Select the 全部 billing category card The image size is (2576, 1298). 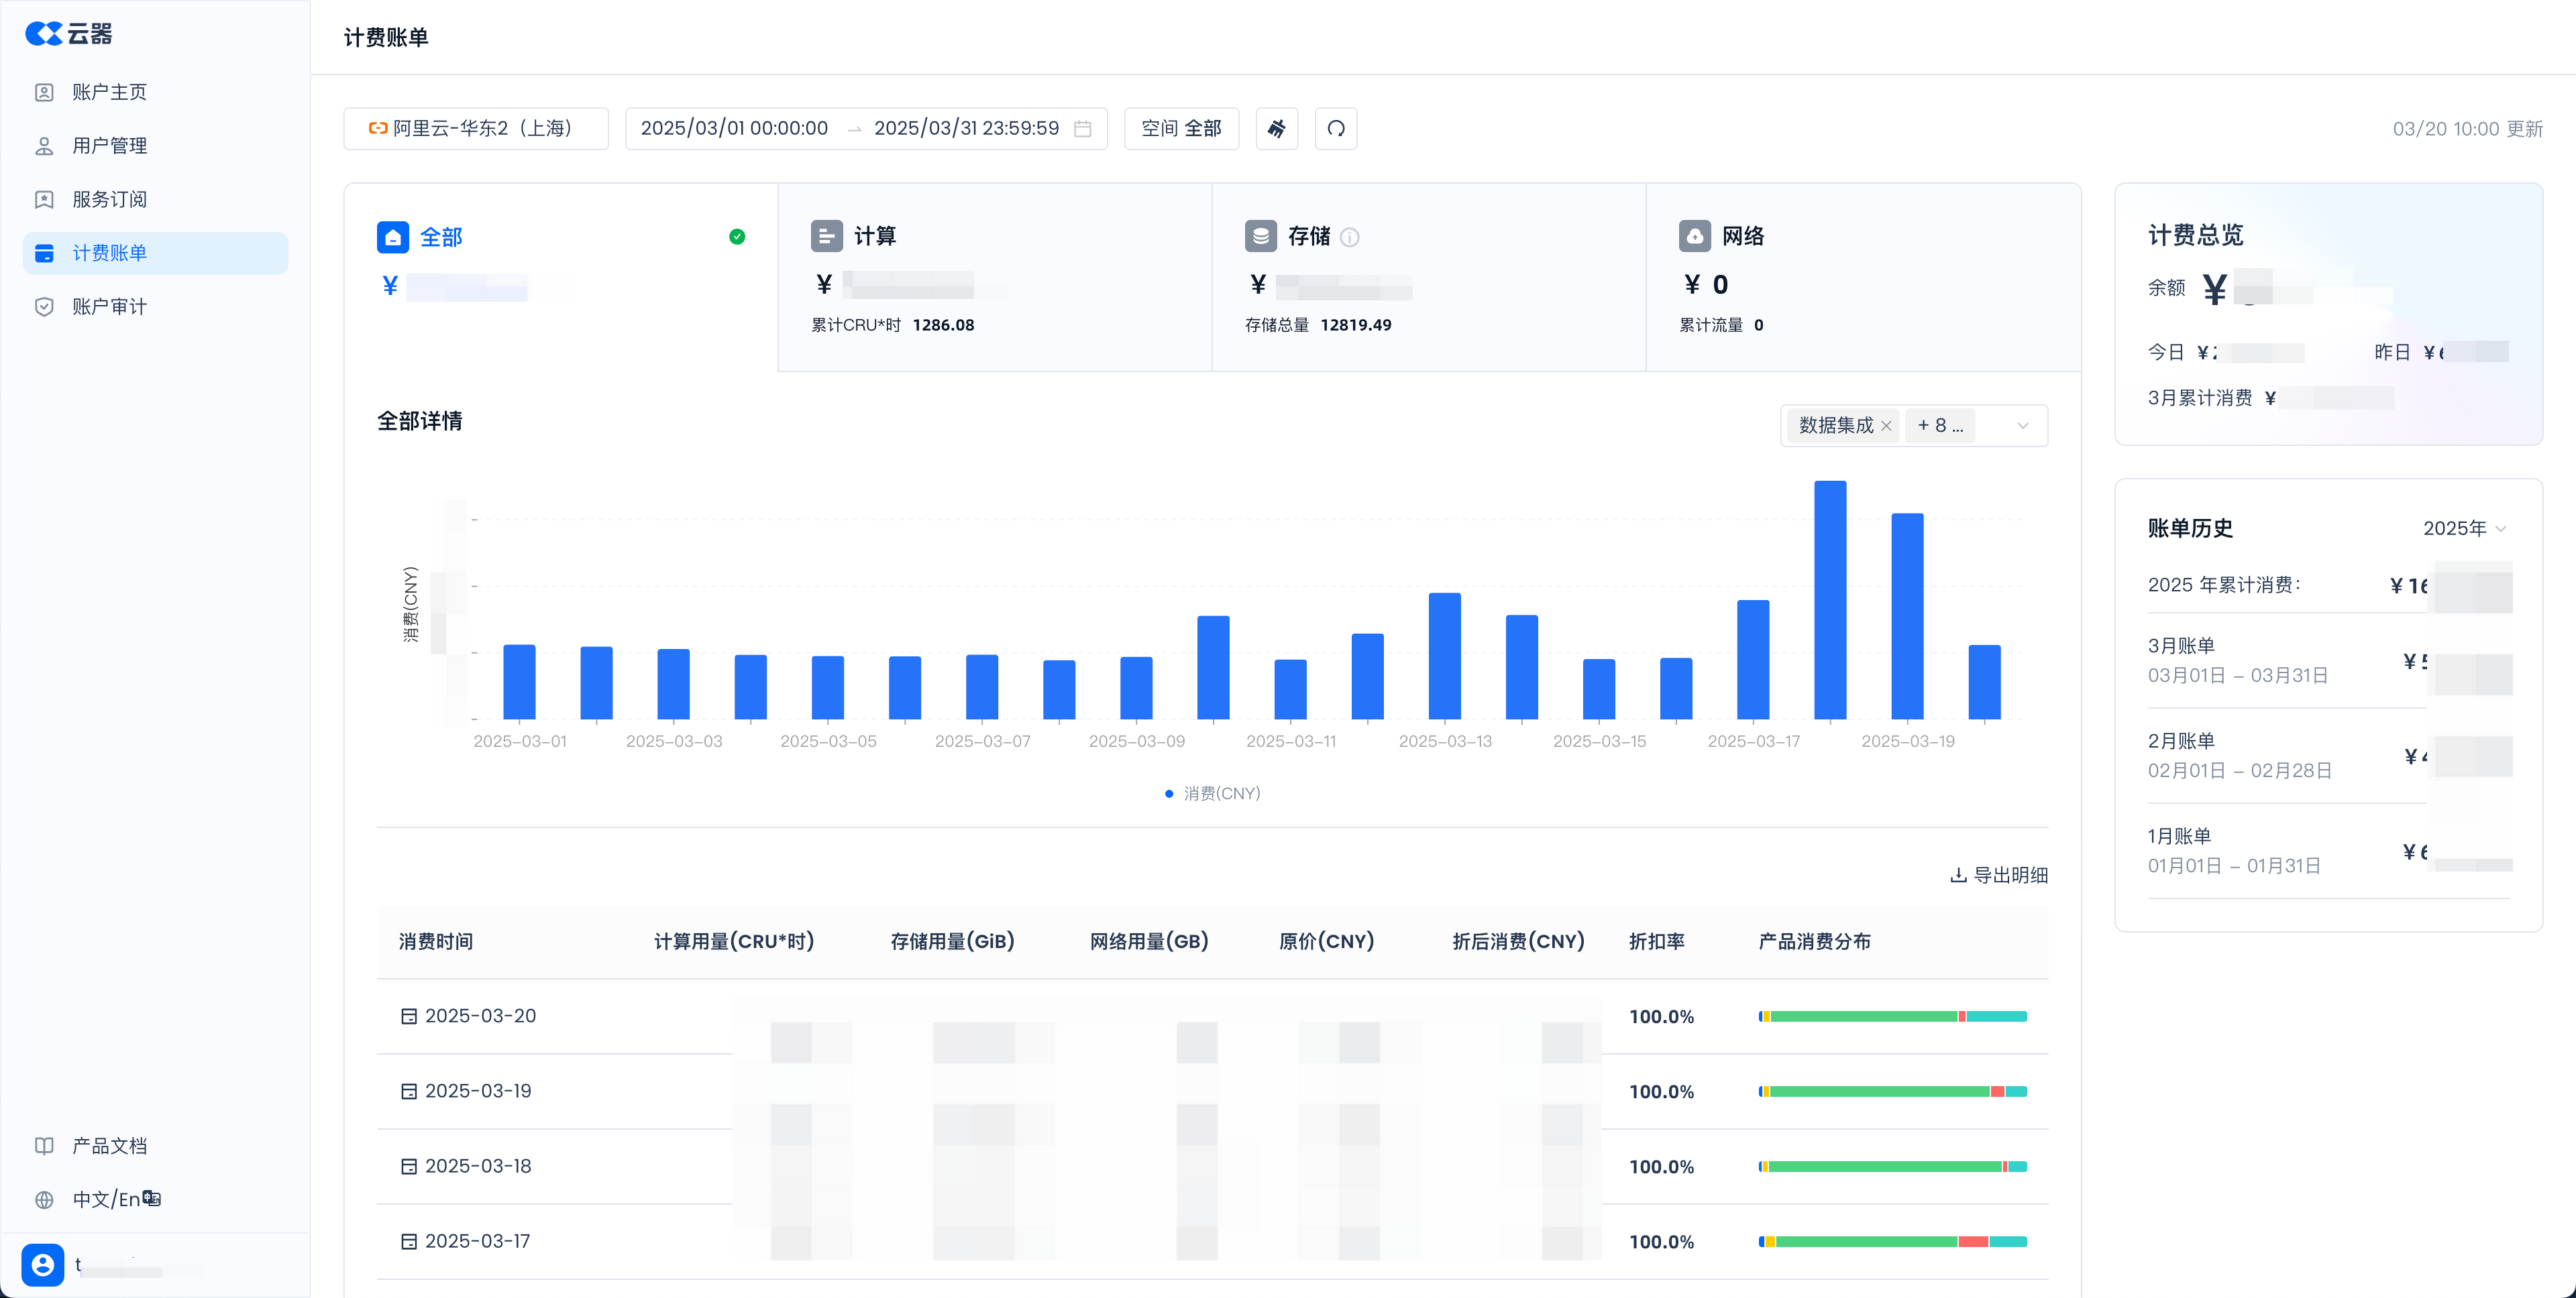560,277
